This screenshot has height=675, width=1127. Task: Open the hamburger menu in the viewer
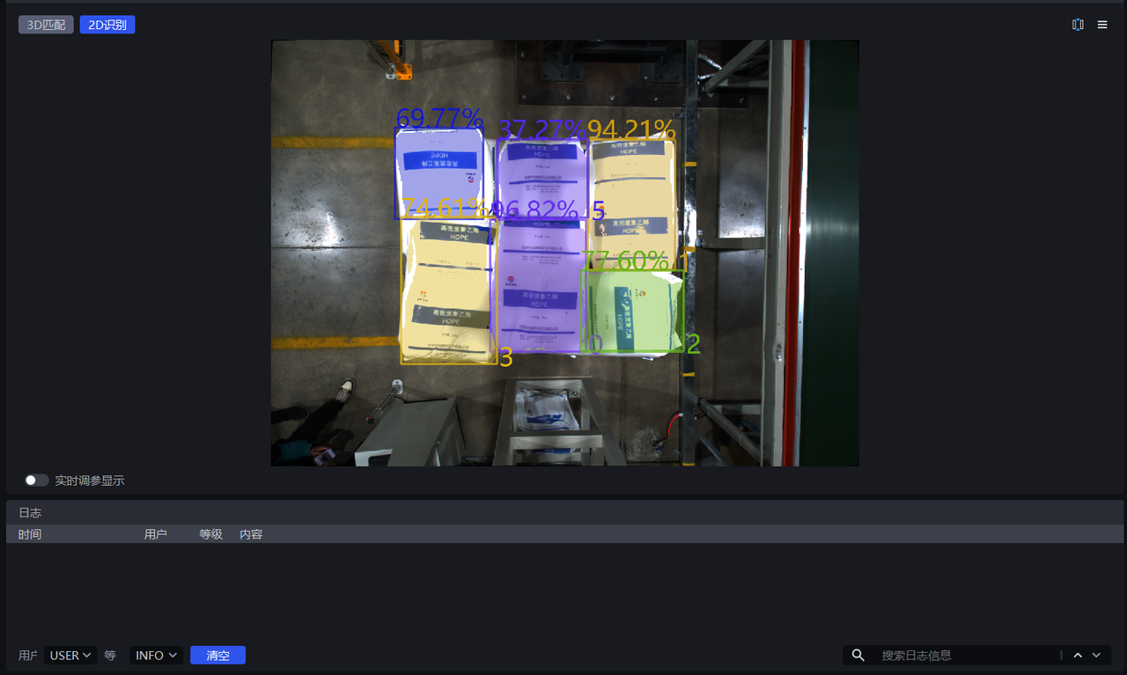click(x=1102, y=25)
